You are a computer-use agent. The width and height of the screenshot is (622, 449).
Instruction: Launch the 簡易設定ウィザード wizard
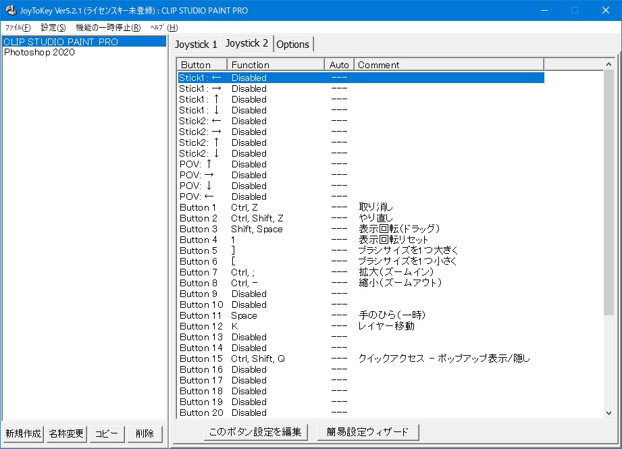point(368,431)
